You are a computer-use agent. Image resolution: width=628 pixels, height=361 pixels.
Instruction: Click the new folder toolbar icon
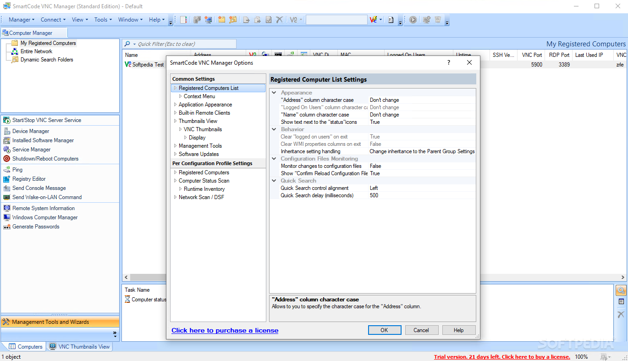222,20
